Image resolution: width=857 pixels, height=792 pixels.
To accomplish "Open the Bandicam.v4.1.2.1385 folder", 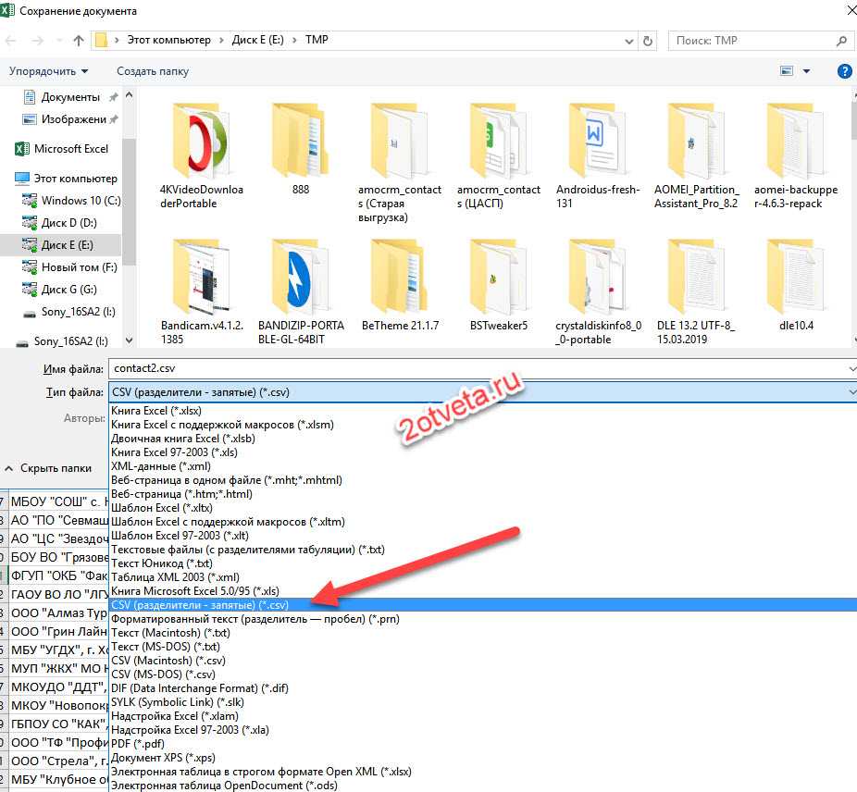I will [x=201, y=291].
